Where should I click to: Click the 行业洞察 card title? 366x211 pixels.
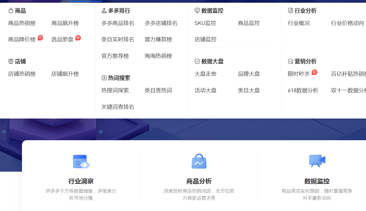click(81, 181)
